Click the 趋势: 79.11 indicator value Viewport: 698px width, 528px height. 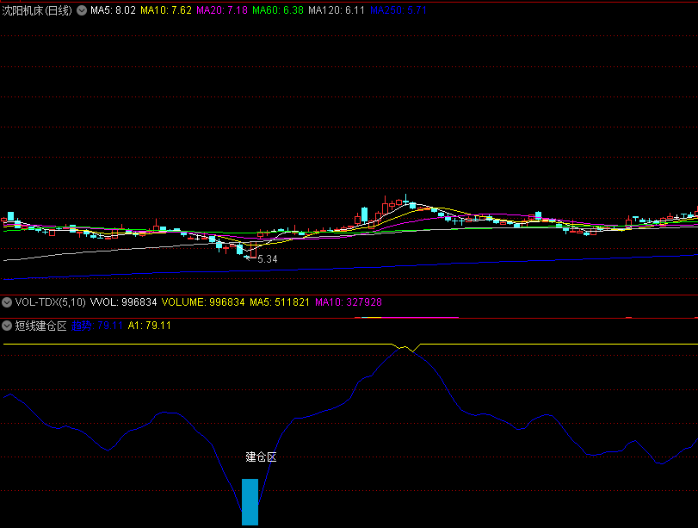pyautogui.click(x=97, y=326)
